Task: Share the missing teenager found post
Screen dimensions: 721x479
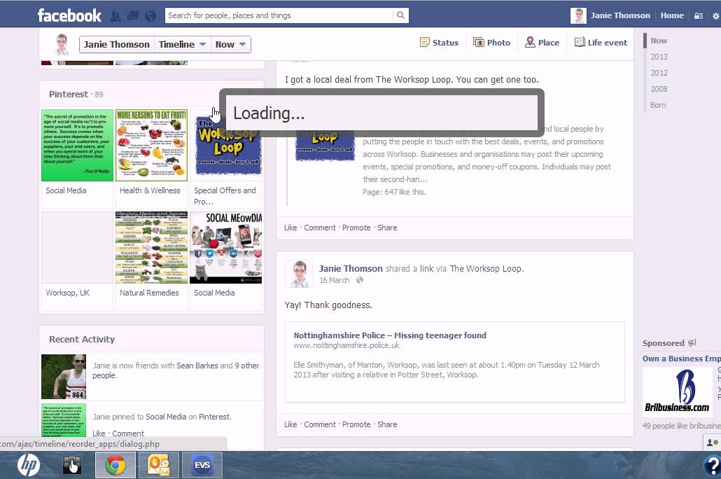Action: point(387,424)
